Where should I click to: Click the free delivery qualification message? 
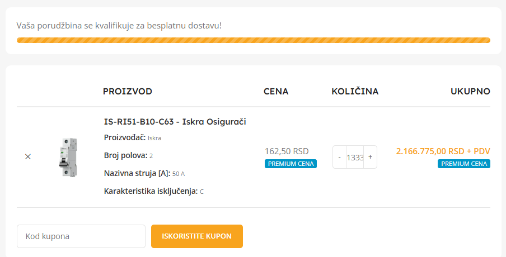click(x=119, y=26)
